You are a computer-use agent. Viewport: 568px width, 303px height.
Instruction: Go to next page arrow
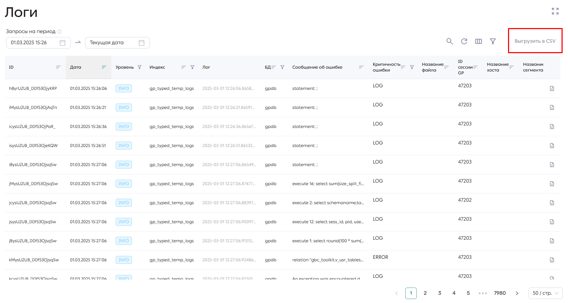coord(517,293)
